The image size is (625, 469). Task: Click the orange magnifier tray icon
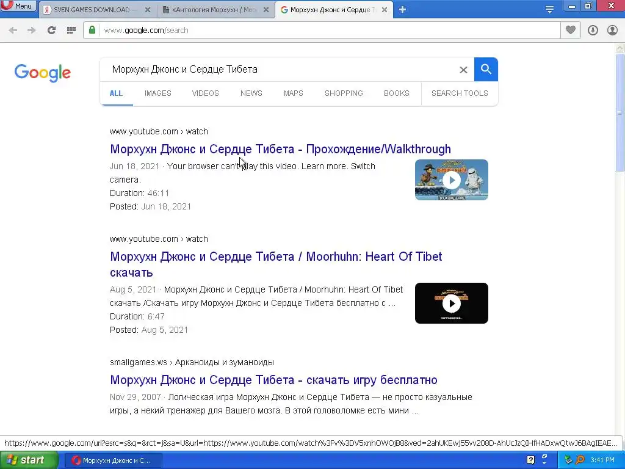tap(580, 460)
